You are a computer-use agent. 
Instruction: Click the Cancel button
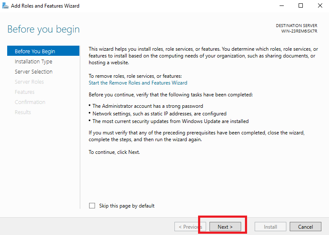coord(305,227)
